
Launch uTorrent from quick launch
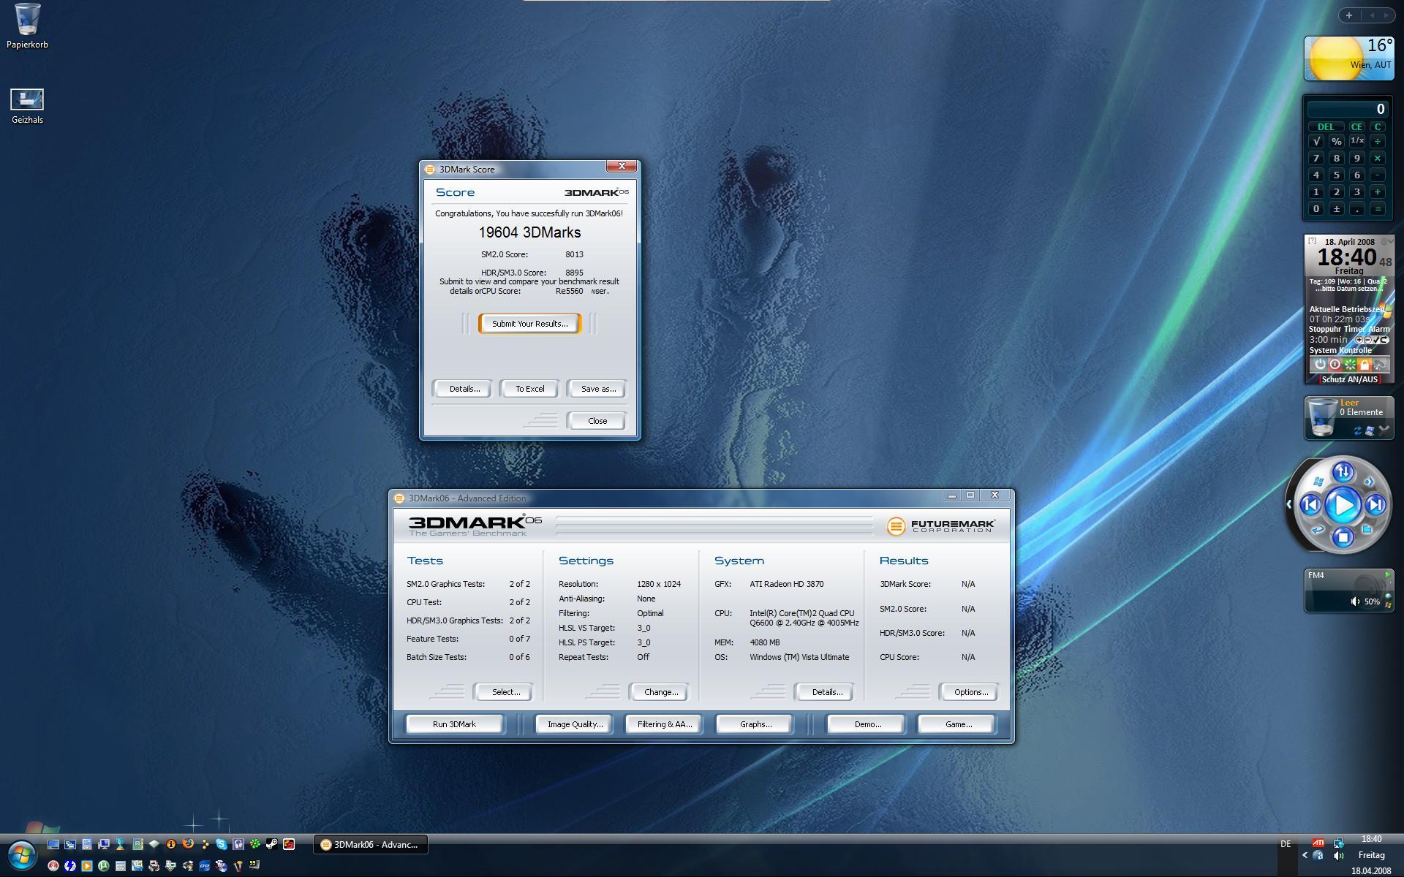[x=103, y=865]
